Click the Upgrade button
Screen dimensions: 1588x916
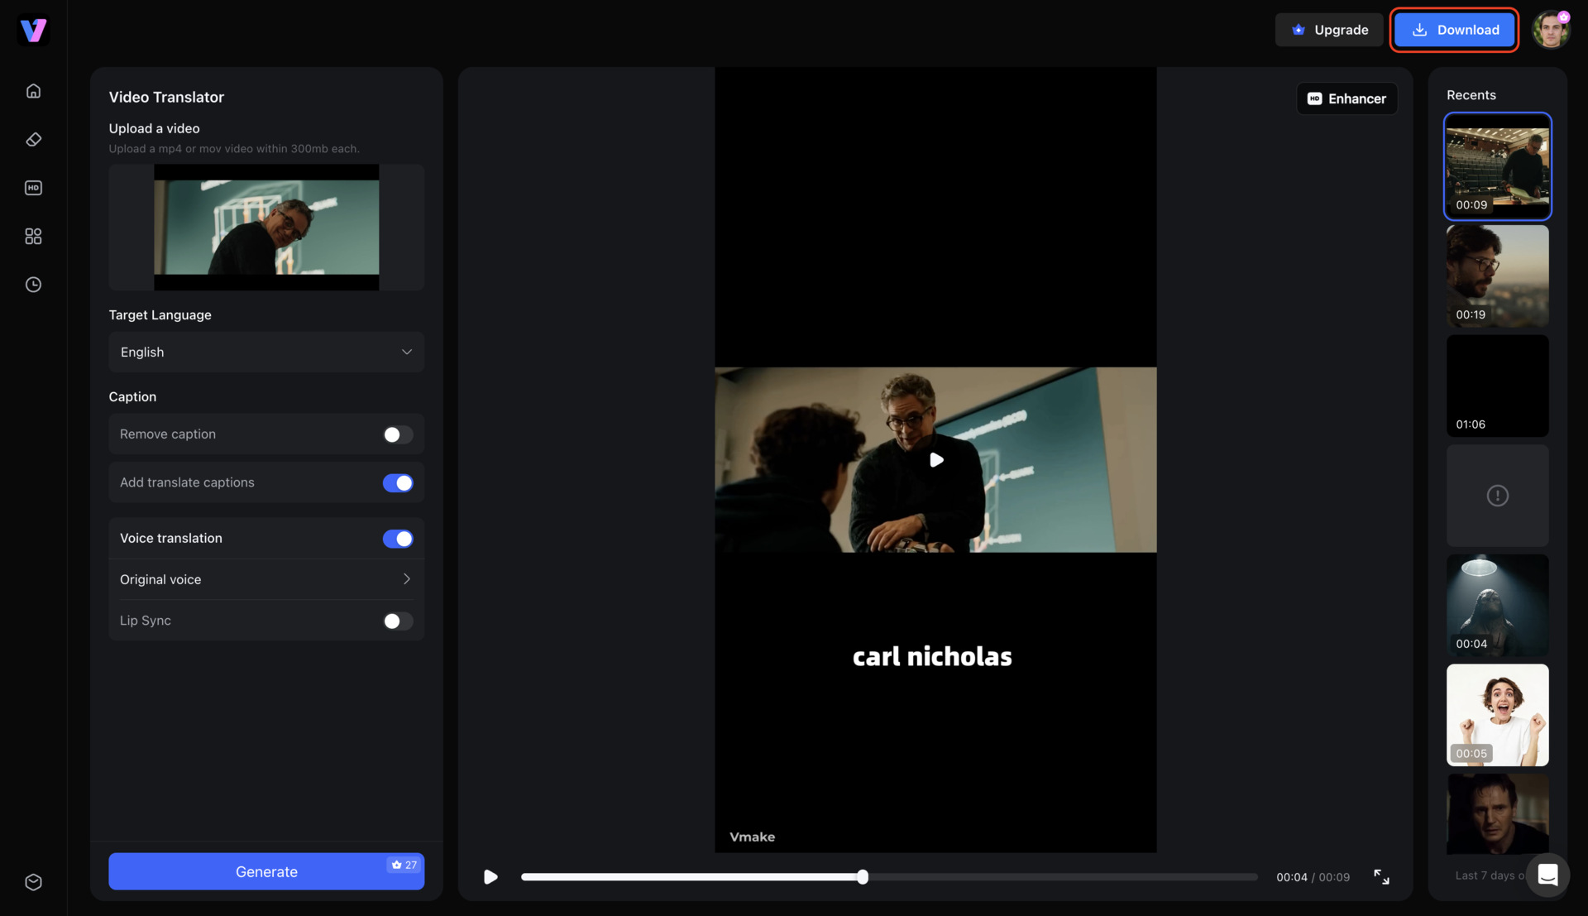1329,30
